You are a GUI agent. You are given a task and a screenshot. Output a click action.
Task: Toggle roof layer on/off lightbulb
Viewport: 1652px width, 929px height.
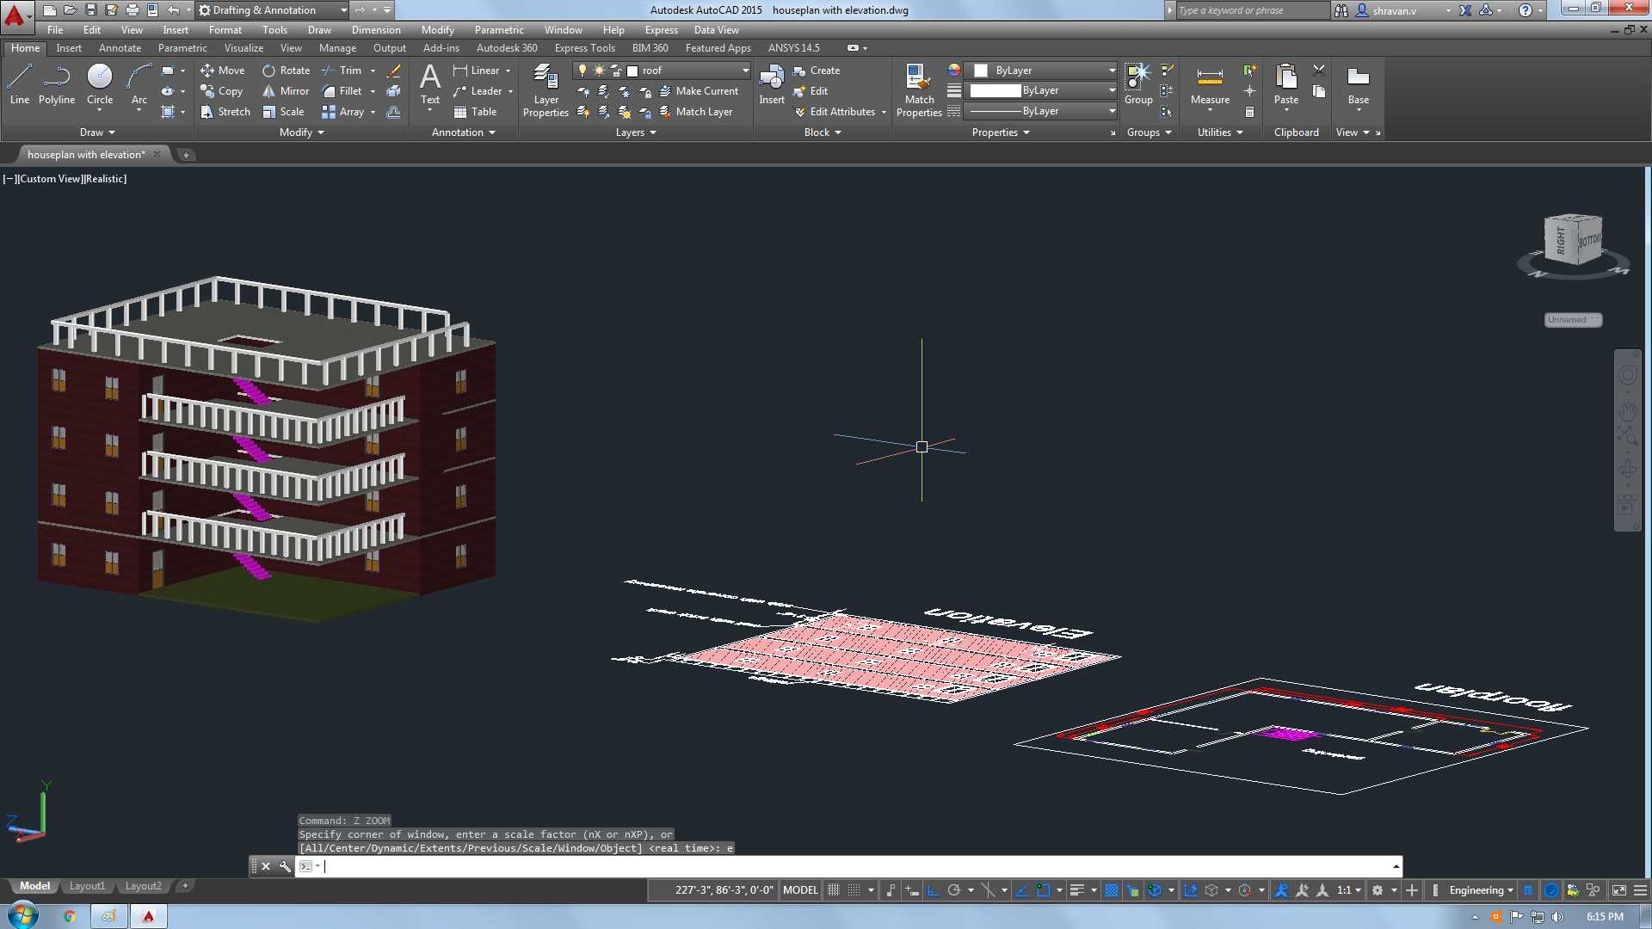[x=583, y=71]
